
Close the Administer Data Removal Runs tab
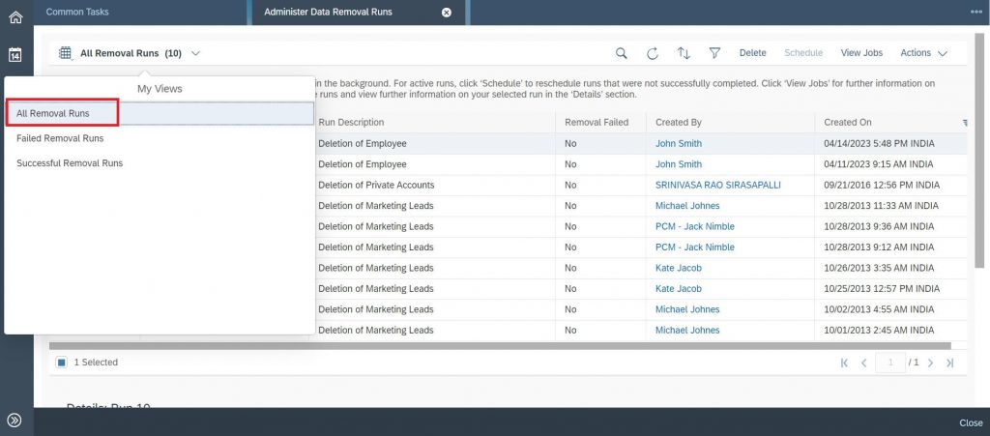click(x=447, y=12)
